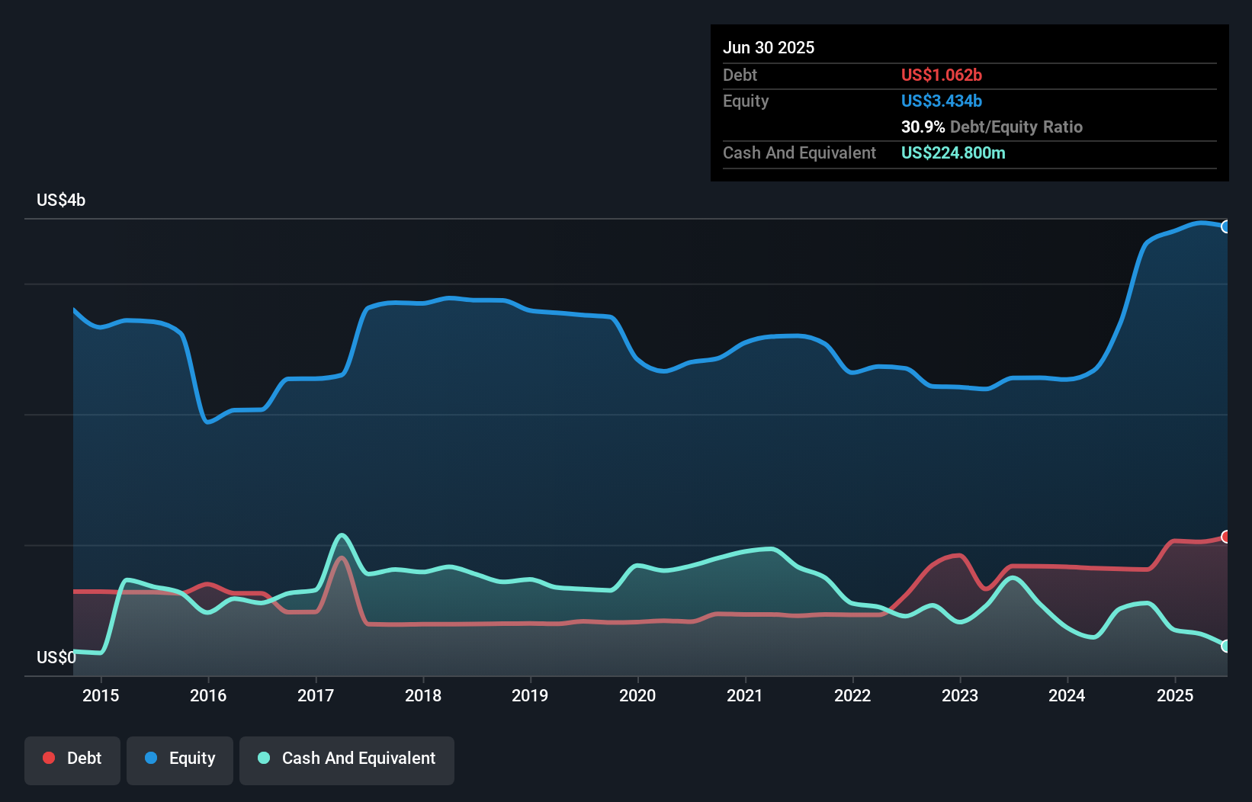Click the blue Equity legend dot

point(151,758)
